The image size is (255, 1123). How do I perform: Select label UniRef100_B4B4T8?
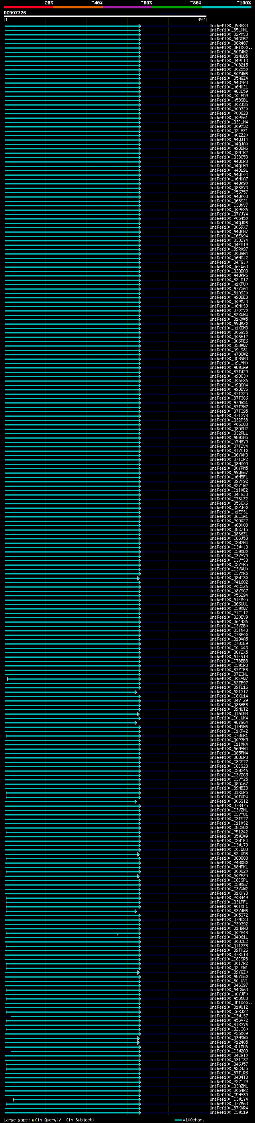pyautogui.click(x=229, y=1077)
